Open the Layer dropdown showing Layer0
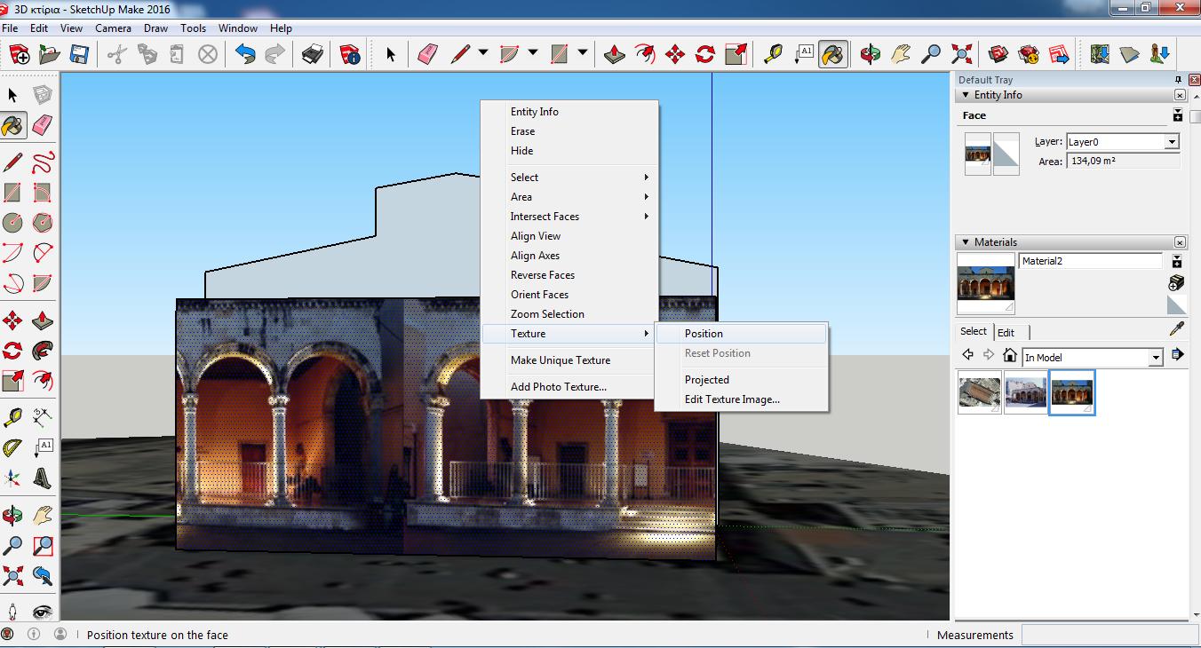 coord(1171,142)
